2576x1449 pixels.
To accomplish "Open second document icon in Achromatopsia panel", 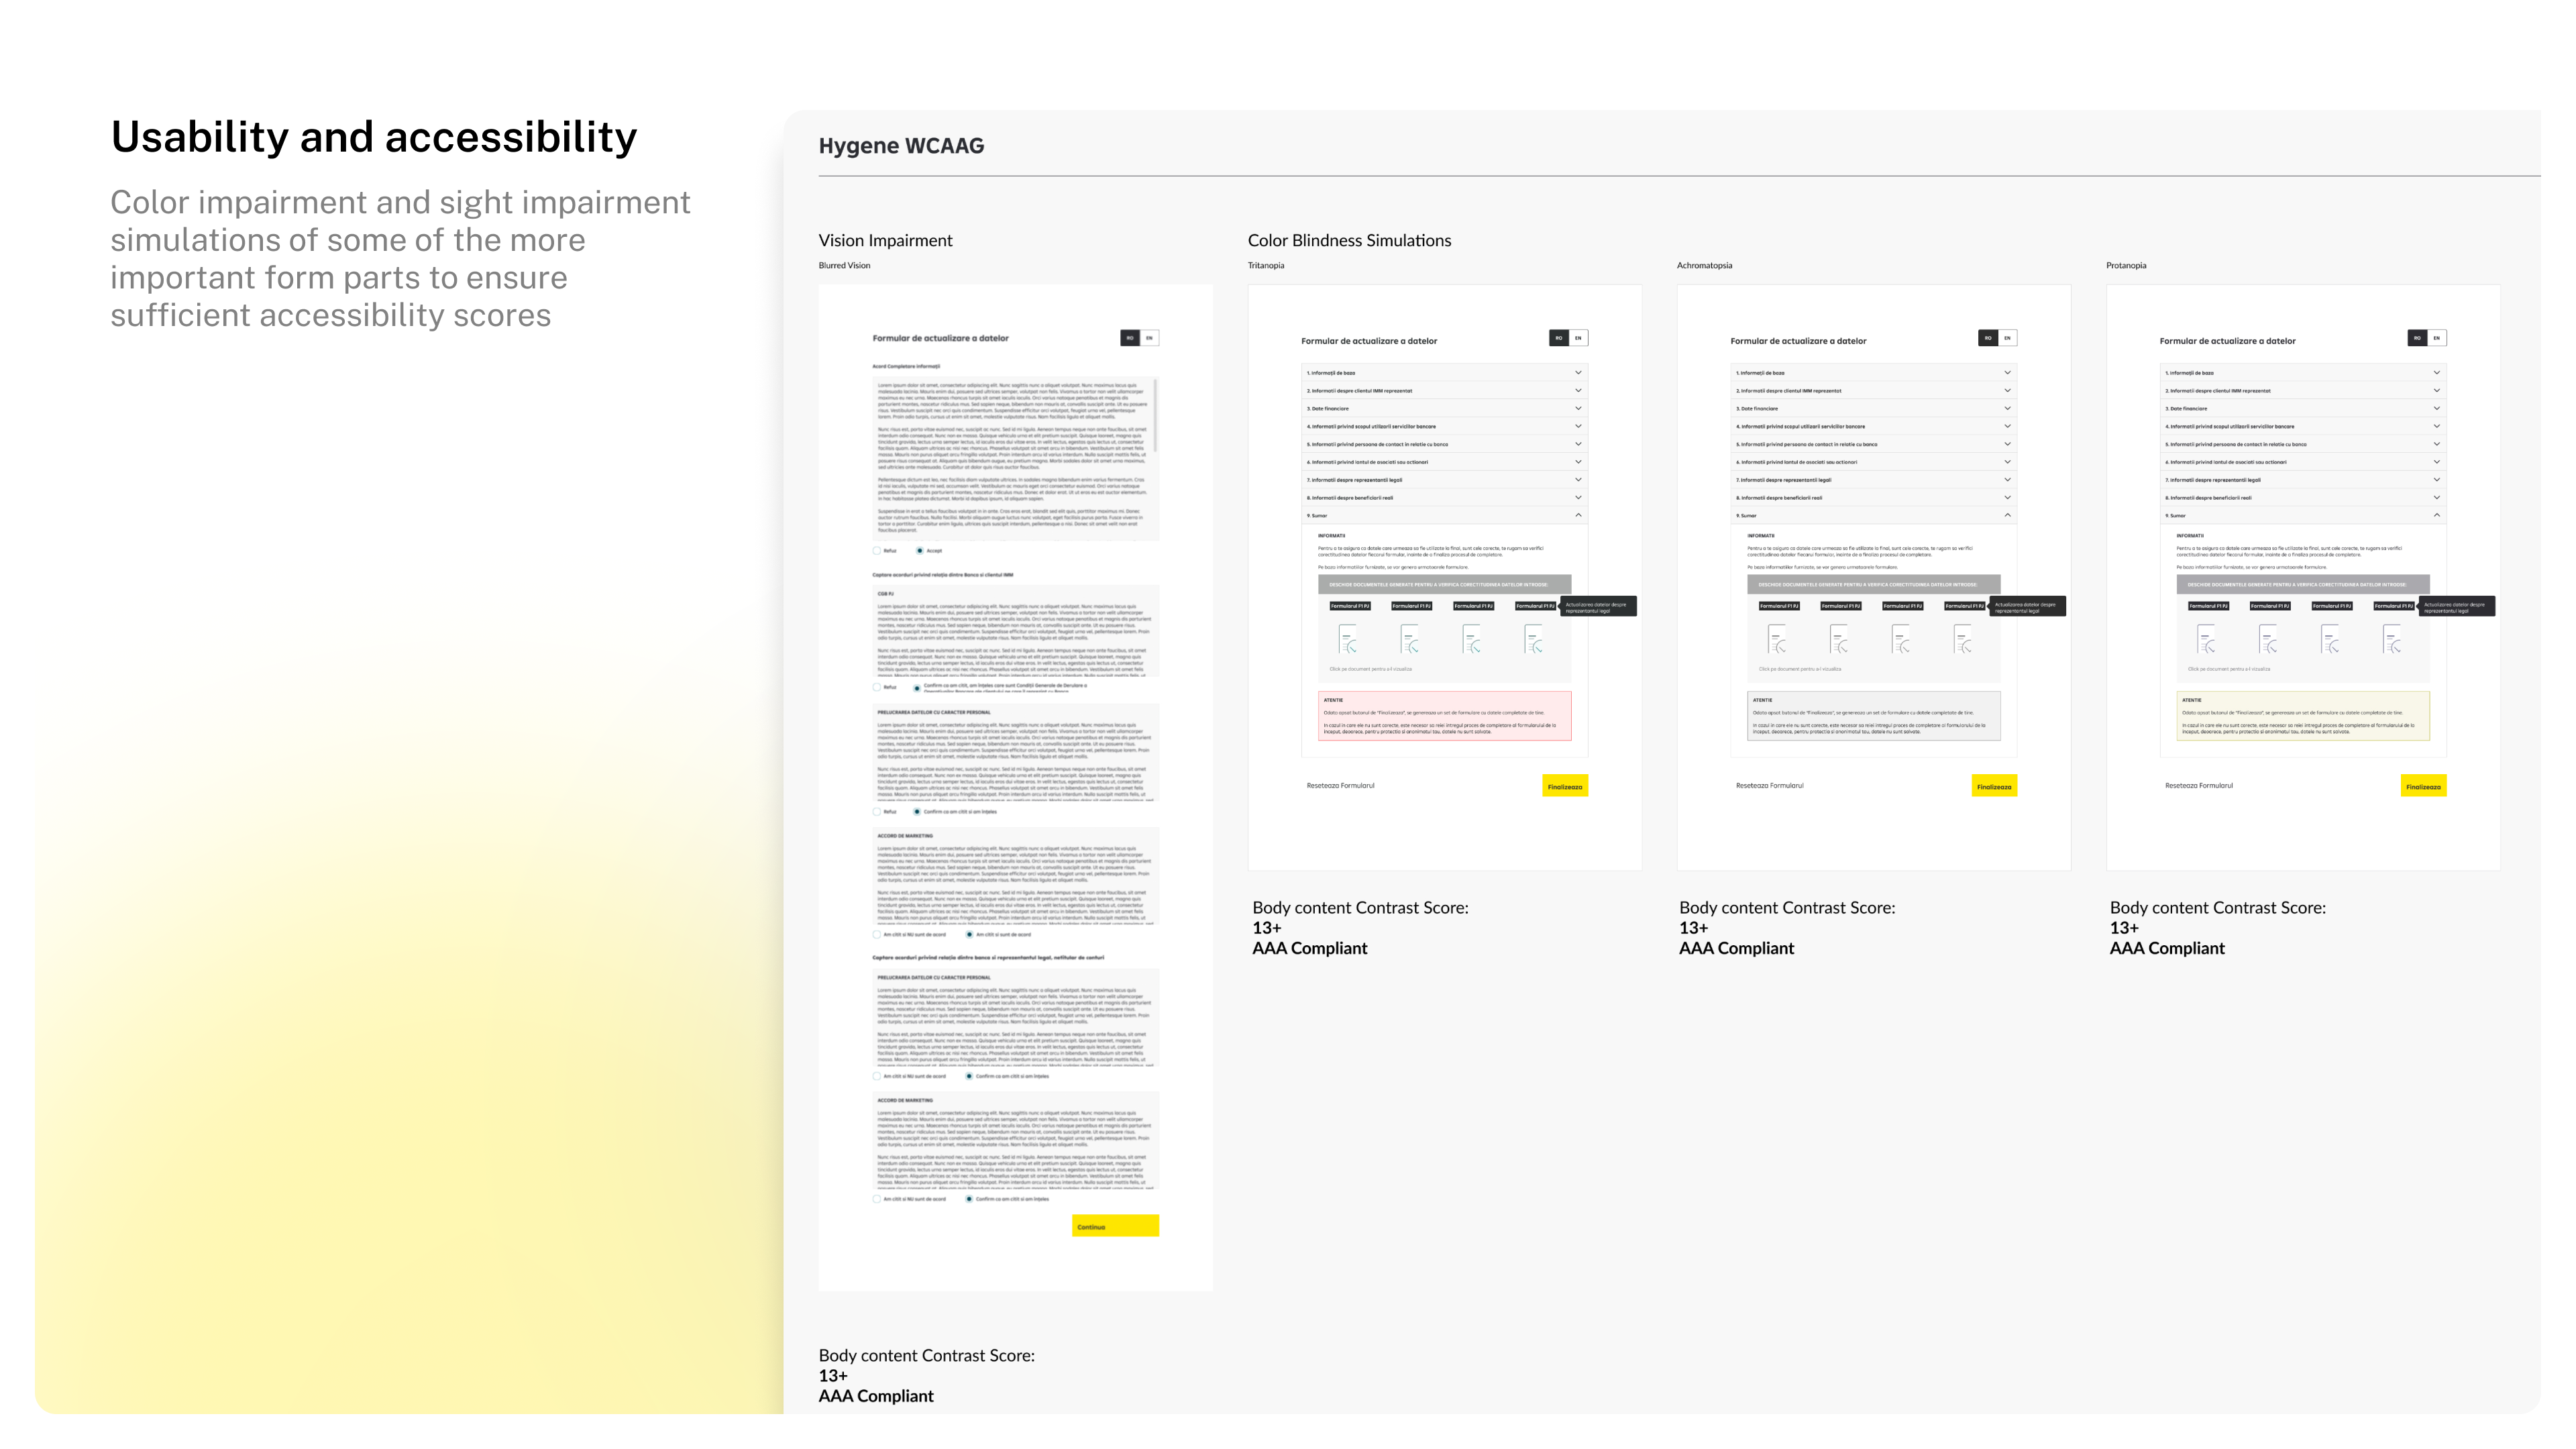I will [1838, 638].
